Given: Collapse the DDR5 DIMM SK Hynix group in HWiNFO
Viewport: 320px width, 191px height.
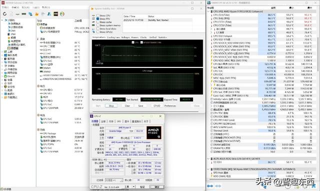Looking at the screenshot, I should [x=208, y=169].
